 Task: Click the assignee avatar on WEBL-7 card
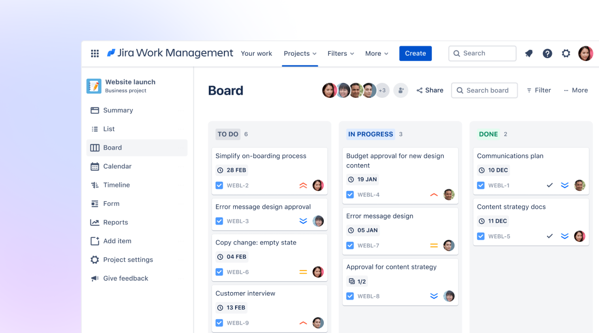(x=449, y=245)
